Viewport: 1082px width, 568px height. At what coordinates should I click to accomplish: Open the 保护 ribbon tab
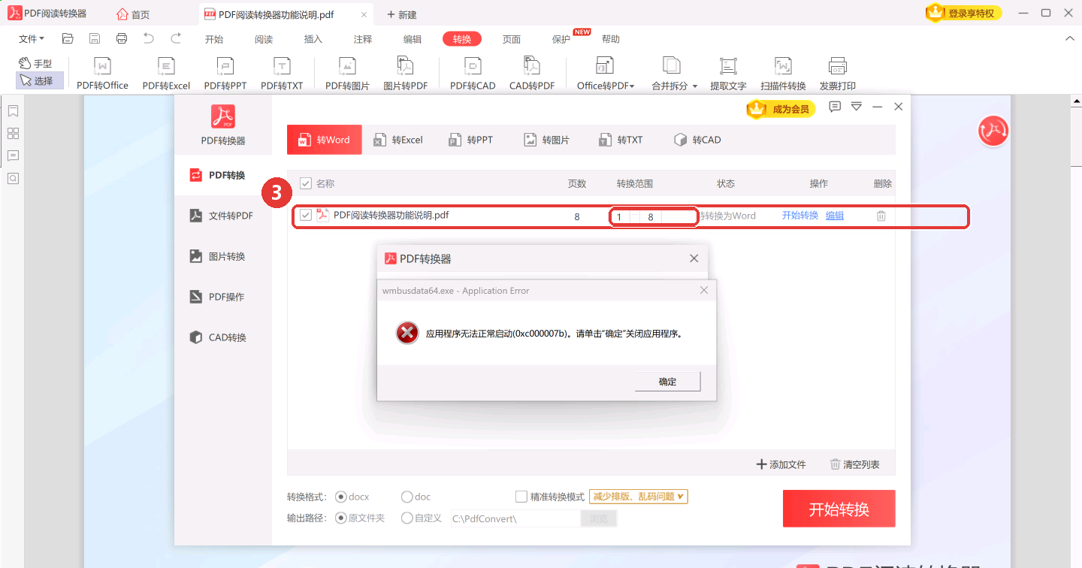tap(561, 39)
